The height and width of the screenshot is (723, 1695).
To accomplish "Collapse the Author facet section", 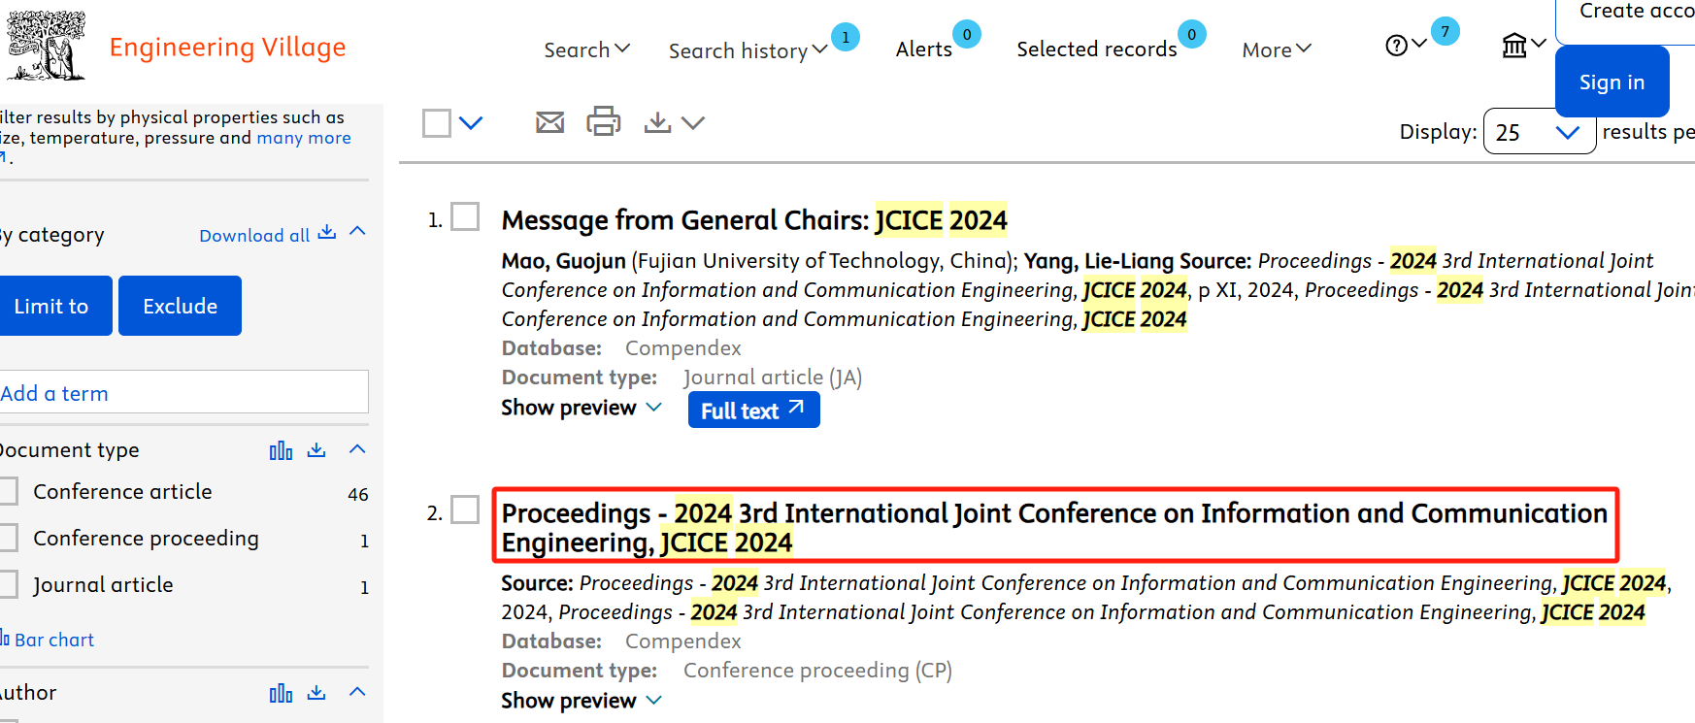I will (x=357, y=692).
